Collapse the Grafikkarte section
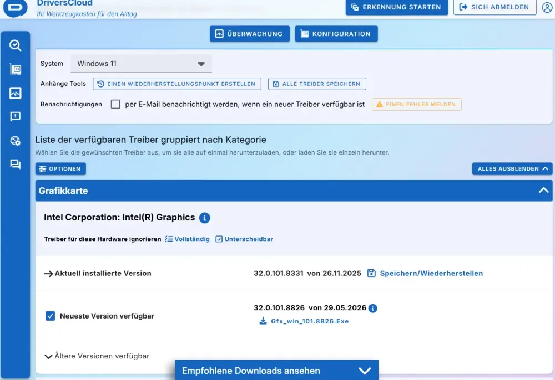The height and width of the screenshot is (380, 555). (x=544, y=191)
